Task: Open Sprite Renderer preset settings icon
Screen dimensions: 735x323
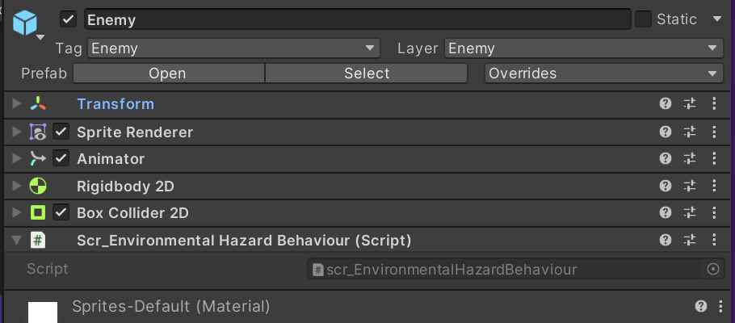Action: point(690,132)
